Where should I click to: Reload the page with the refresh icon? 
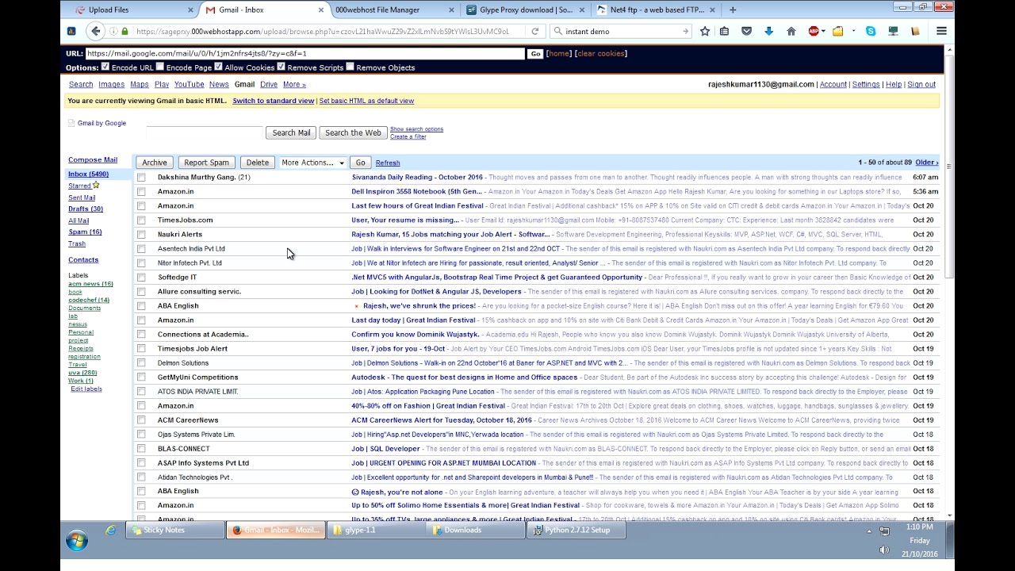tap(535, 31)
